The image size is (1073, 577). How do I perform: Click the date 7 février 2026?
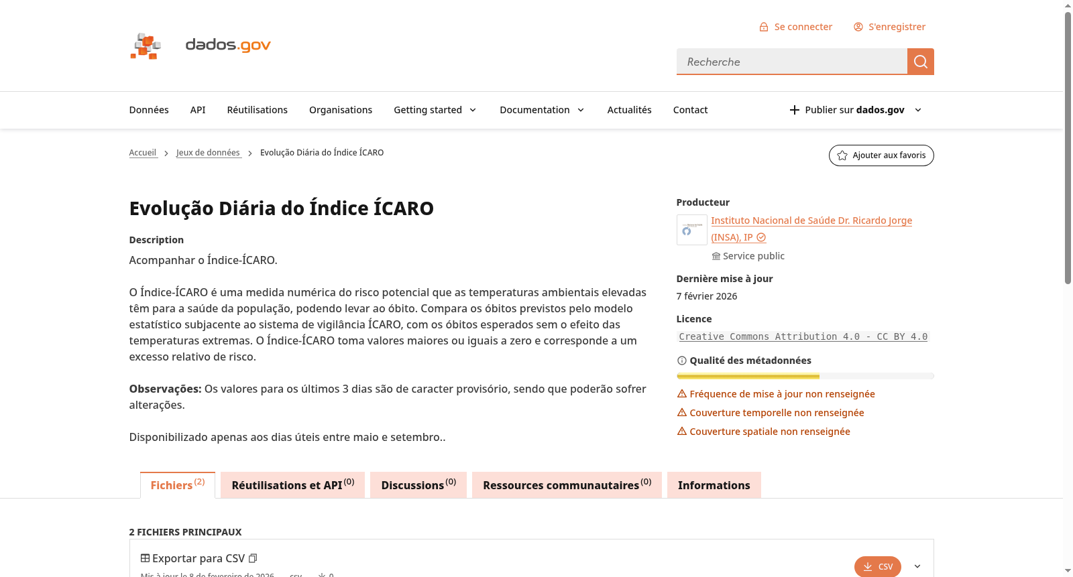[x=707, y=296]
